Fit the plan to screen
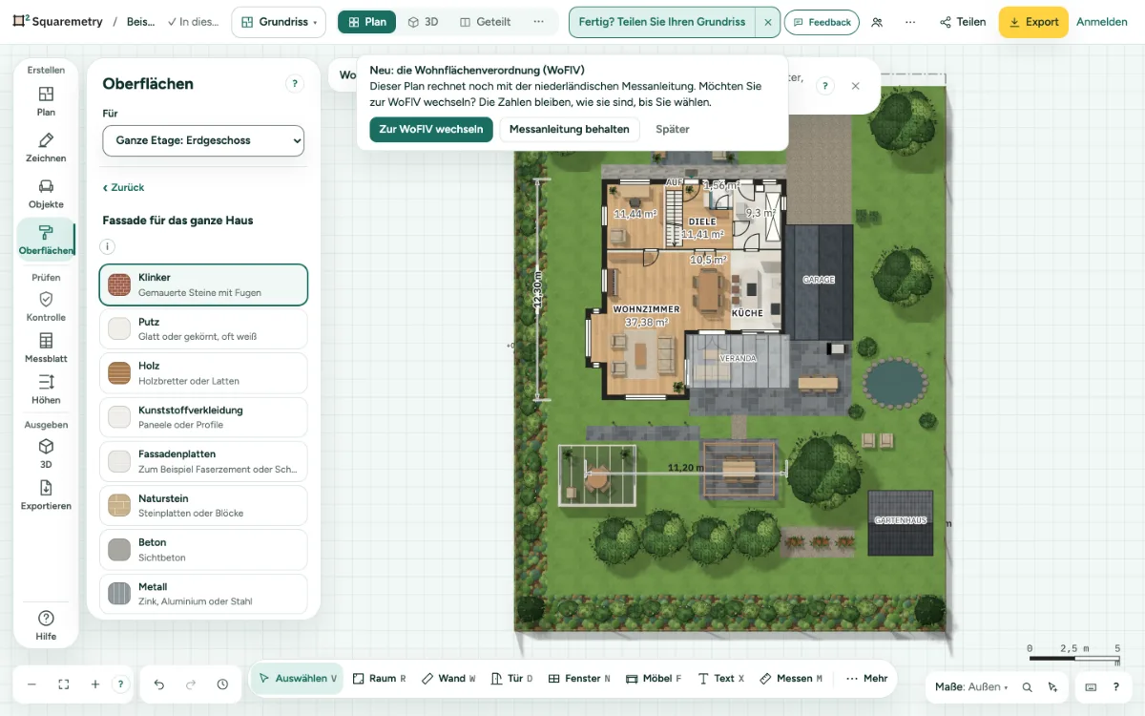The image size is (1145, 716). pyautogui.click(x=64, y=684)
